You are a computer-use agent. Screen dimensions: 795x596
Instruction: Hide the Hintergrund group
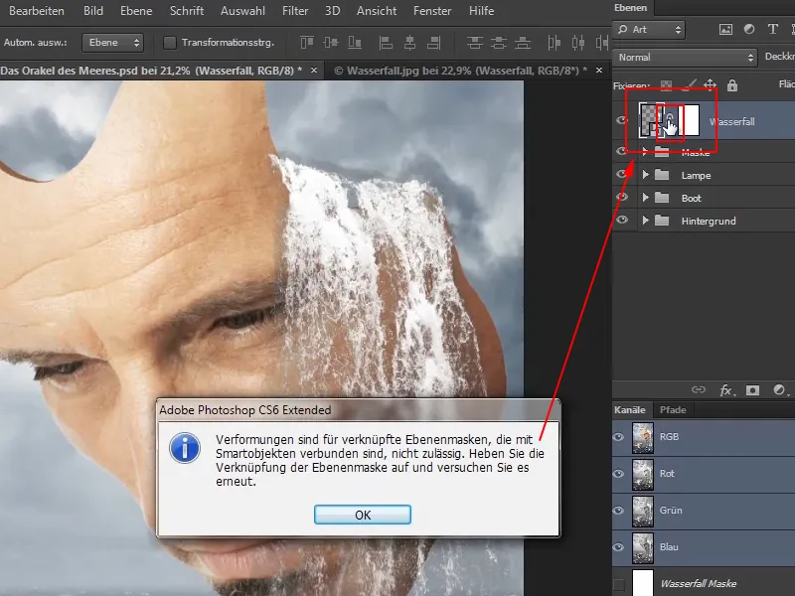point(622,220)
